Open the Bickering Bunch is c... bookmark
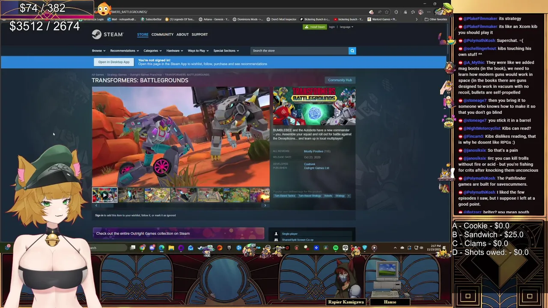 pos(315,19)
